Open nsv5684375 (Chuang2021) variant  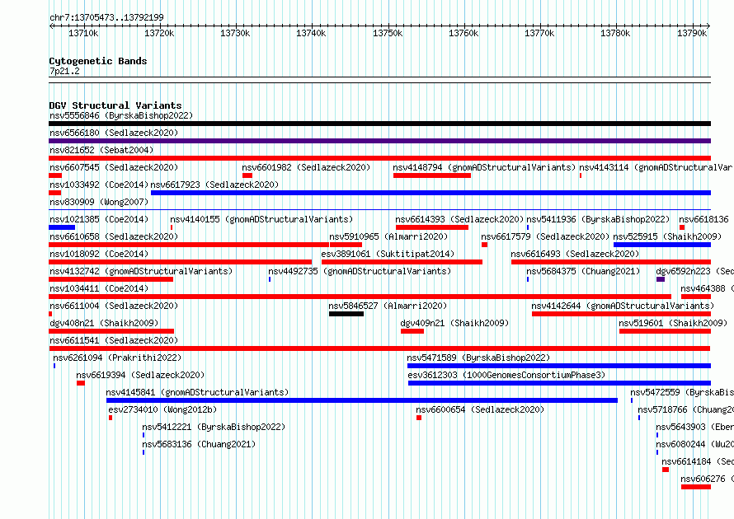pyautogui.click(x=583, y=271)
